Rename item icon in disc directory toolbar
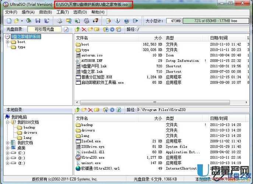 tap(97, 29)
